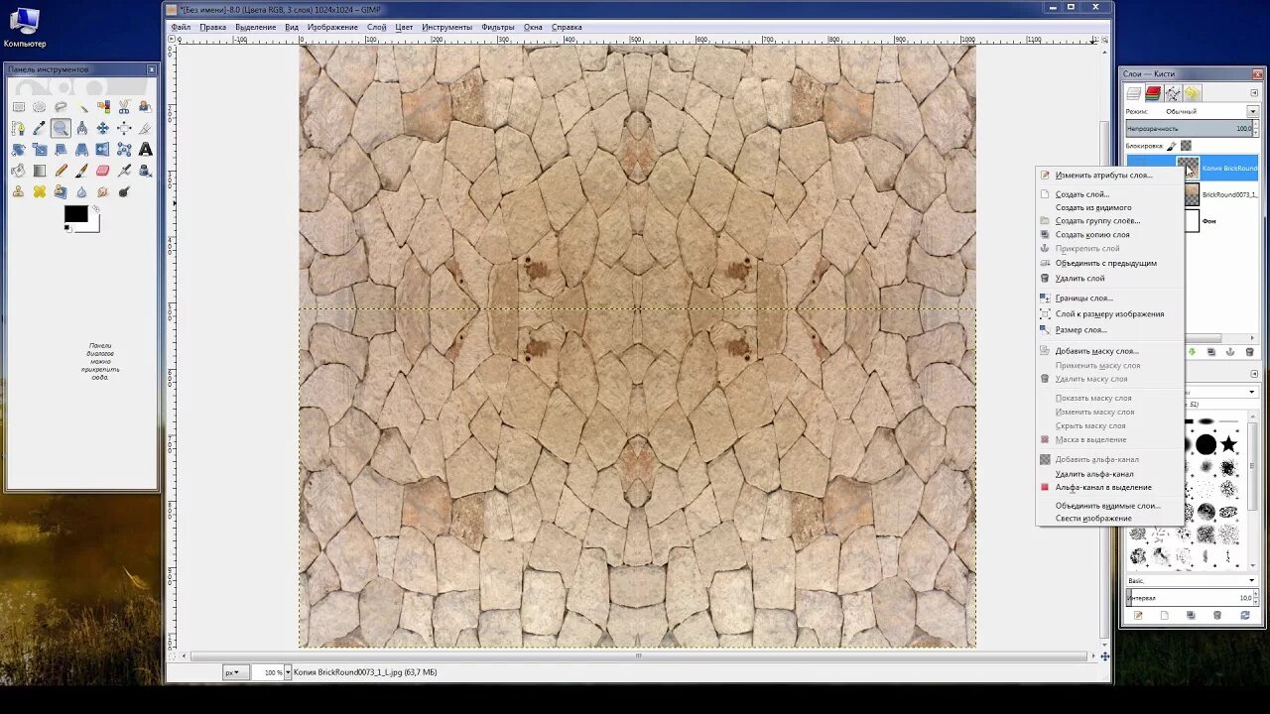
Task: Select the Smudge tool
Action: coord(103,191)
